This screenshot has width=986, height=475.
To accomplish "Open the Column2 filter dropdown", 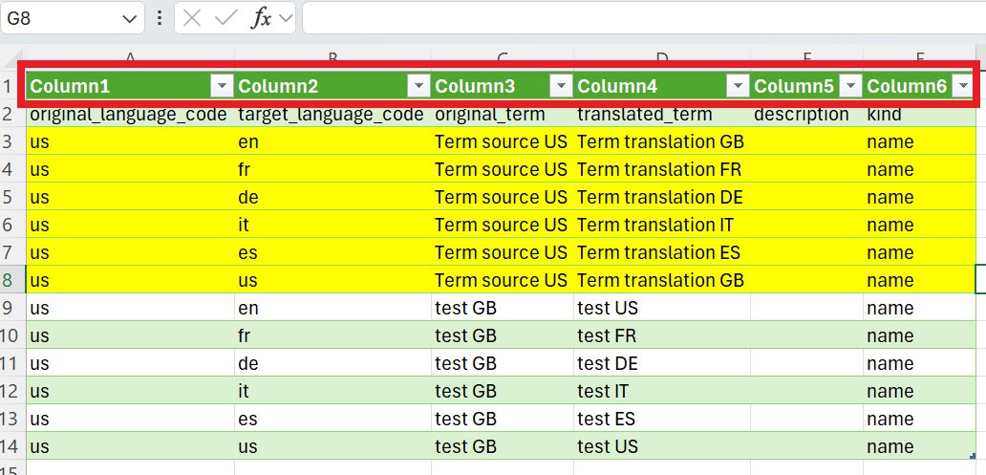I will point(418,87).
